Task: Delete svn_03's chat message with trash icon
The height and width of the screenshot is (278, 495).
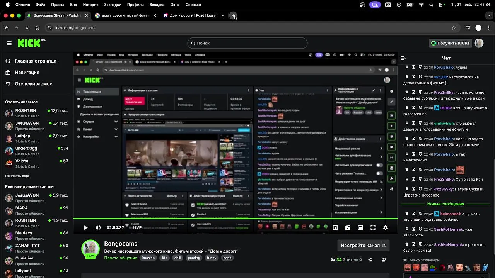Action: point(407,77)
